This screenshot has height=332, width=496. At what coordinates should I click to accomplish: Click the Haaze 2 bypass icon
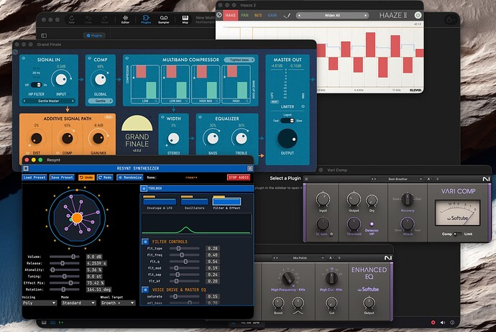[x=219, y=15]
